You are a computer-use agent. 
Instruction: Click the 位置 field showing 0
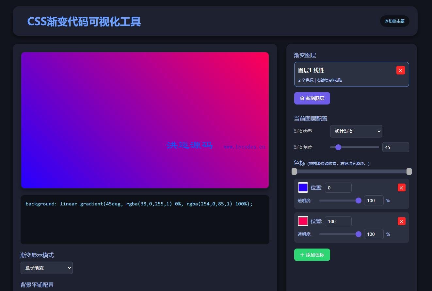[338, 188]
